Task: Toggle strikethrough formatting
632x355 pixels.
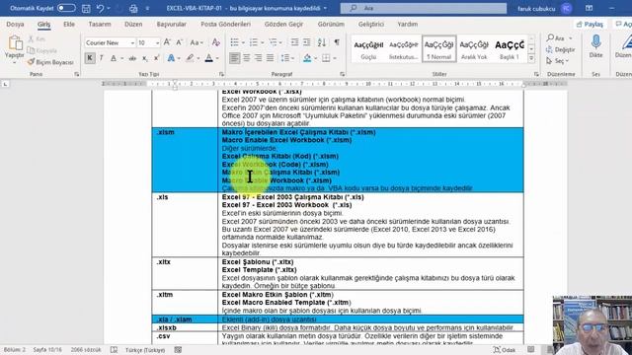Action: pyautogui.click(x=132, y=58)
